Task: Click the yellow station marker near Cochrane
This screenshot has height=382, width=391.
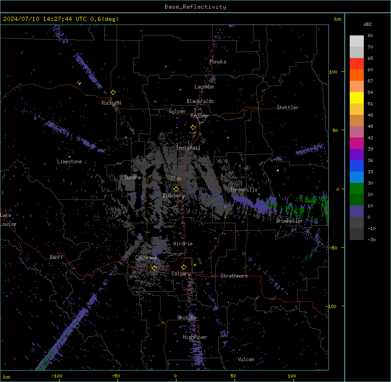Action: pyautogui.click(x=154, y=268)
